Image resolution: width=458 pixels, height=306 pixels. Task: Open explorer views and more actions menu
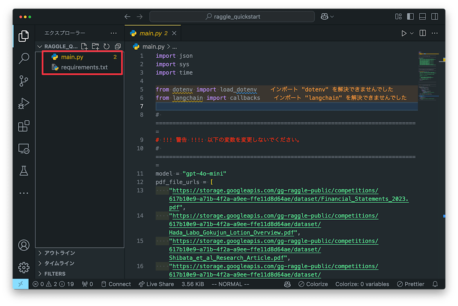click(114, 33)
